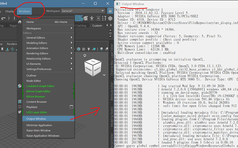Click the Home icon in Windows menu
Viewport: 238px width, 148px height.
[20, 22]
